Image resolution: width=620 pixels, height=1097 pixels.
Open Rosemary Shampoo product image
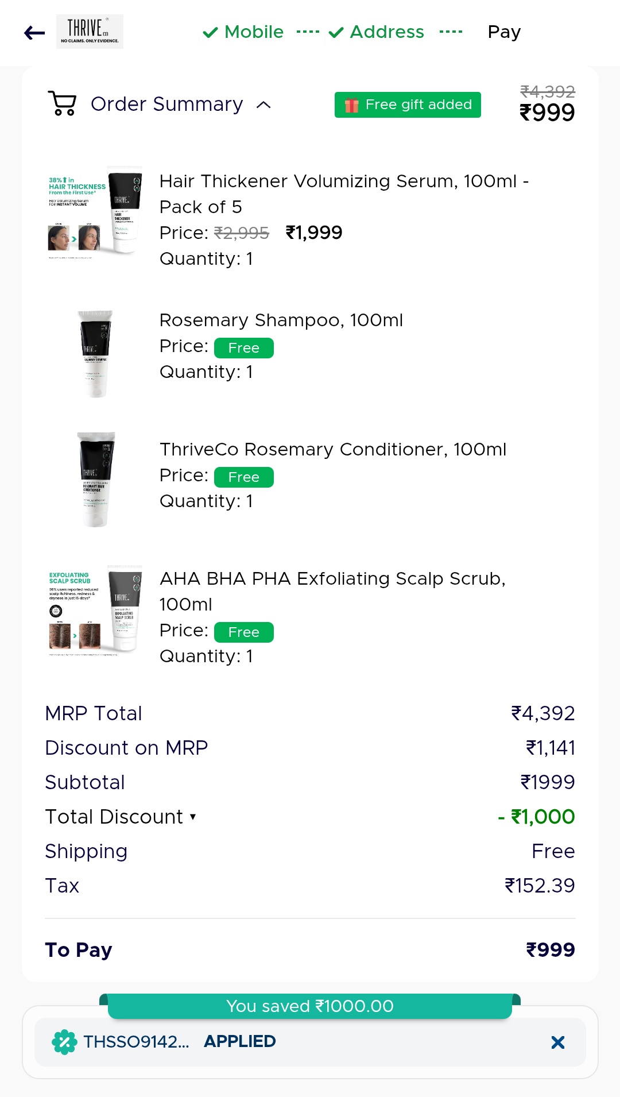(x=95, y=354)
